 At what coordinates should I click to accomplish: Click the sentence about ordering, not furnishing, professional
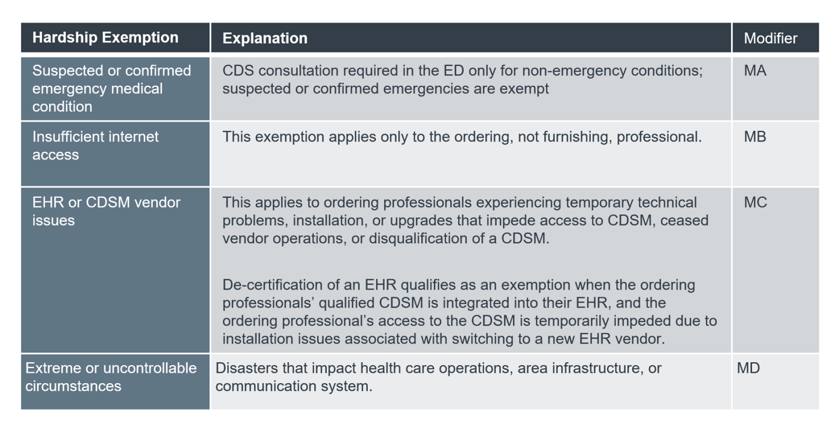click(x=461, y=137)
